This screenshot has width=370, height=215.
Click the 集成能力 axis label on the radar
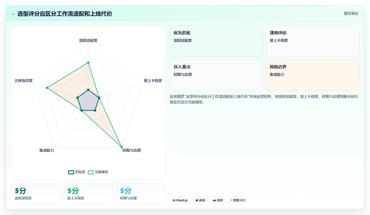click(x=47, y=150)
